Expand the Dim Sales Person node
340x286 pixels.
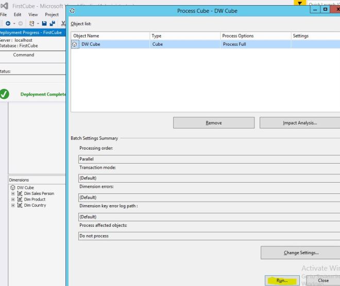(x=12, y=194)
